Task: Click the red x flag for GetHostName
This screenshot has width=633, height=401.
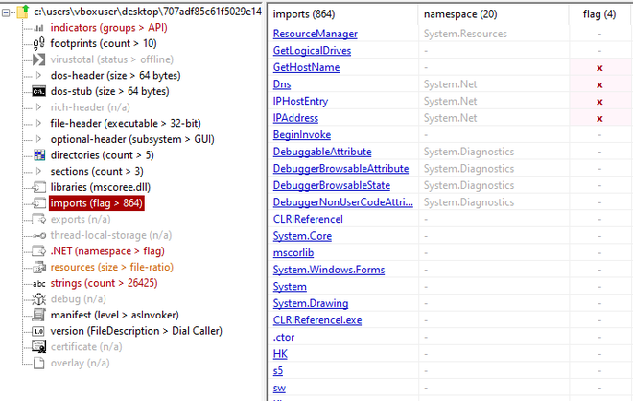Action: (x=599, y=68)
